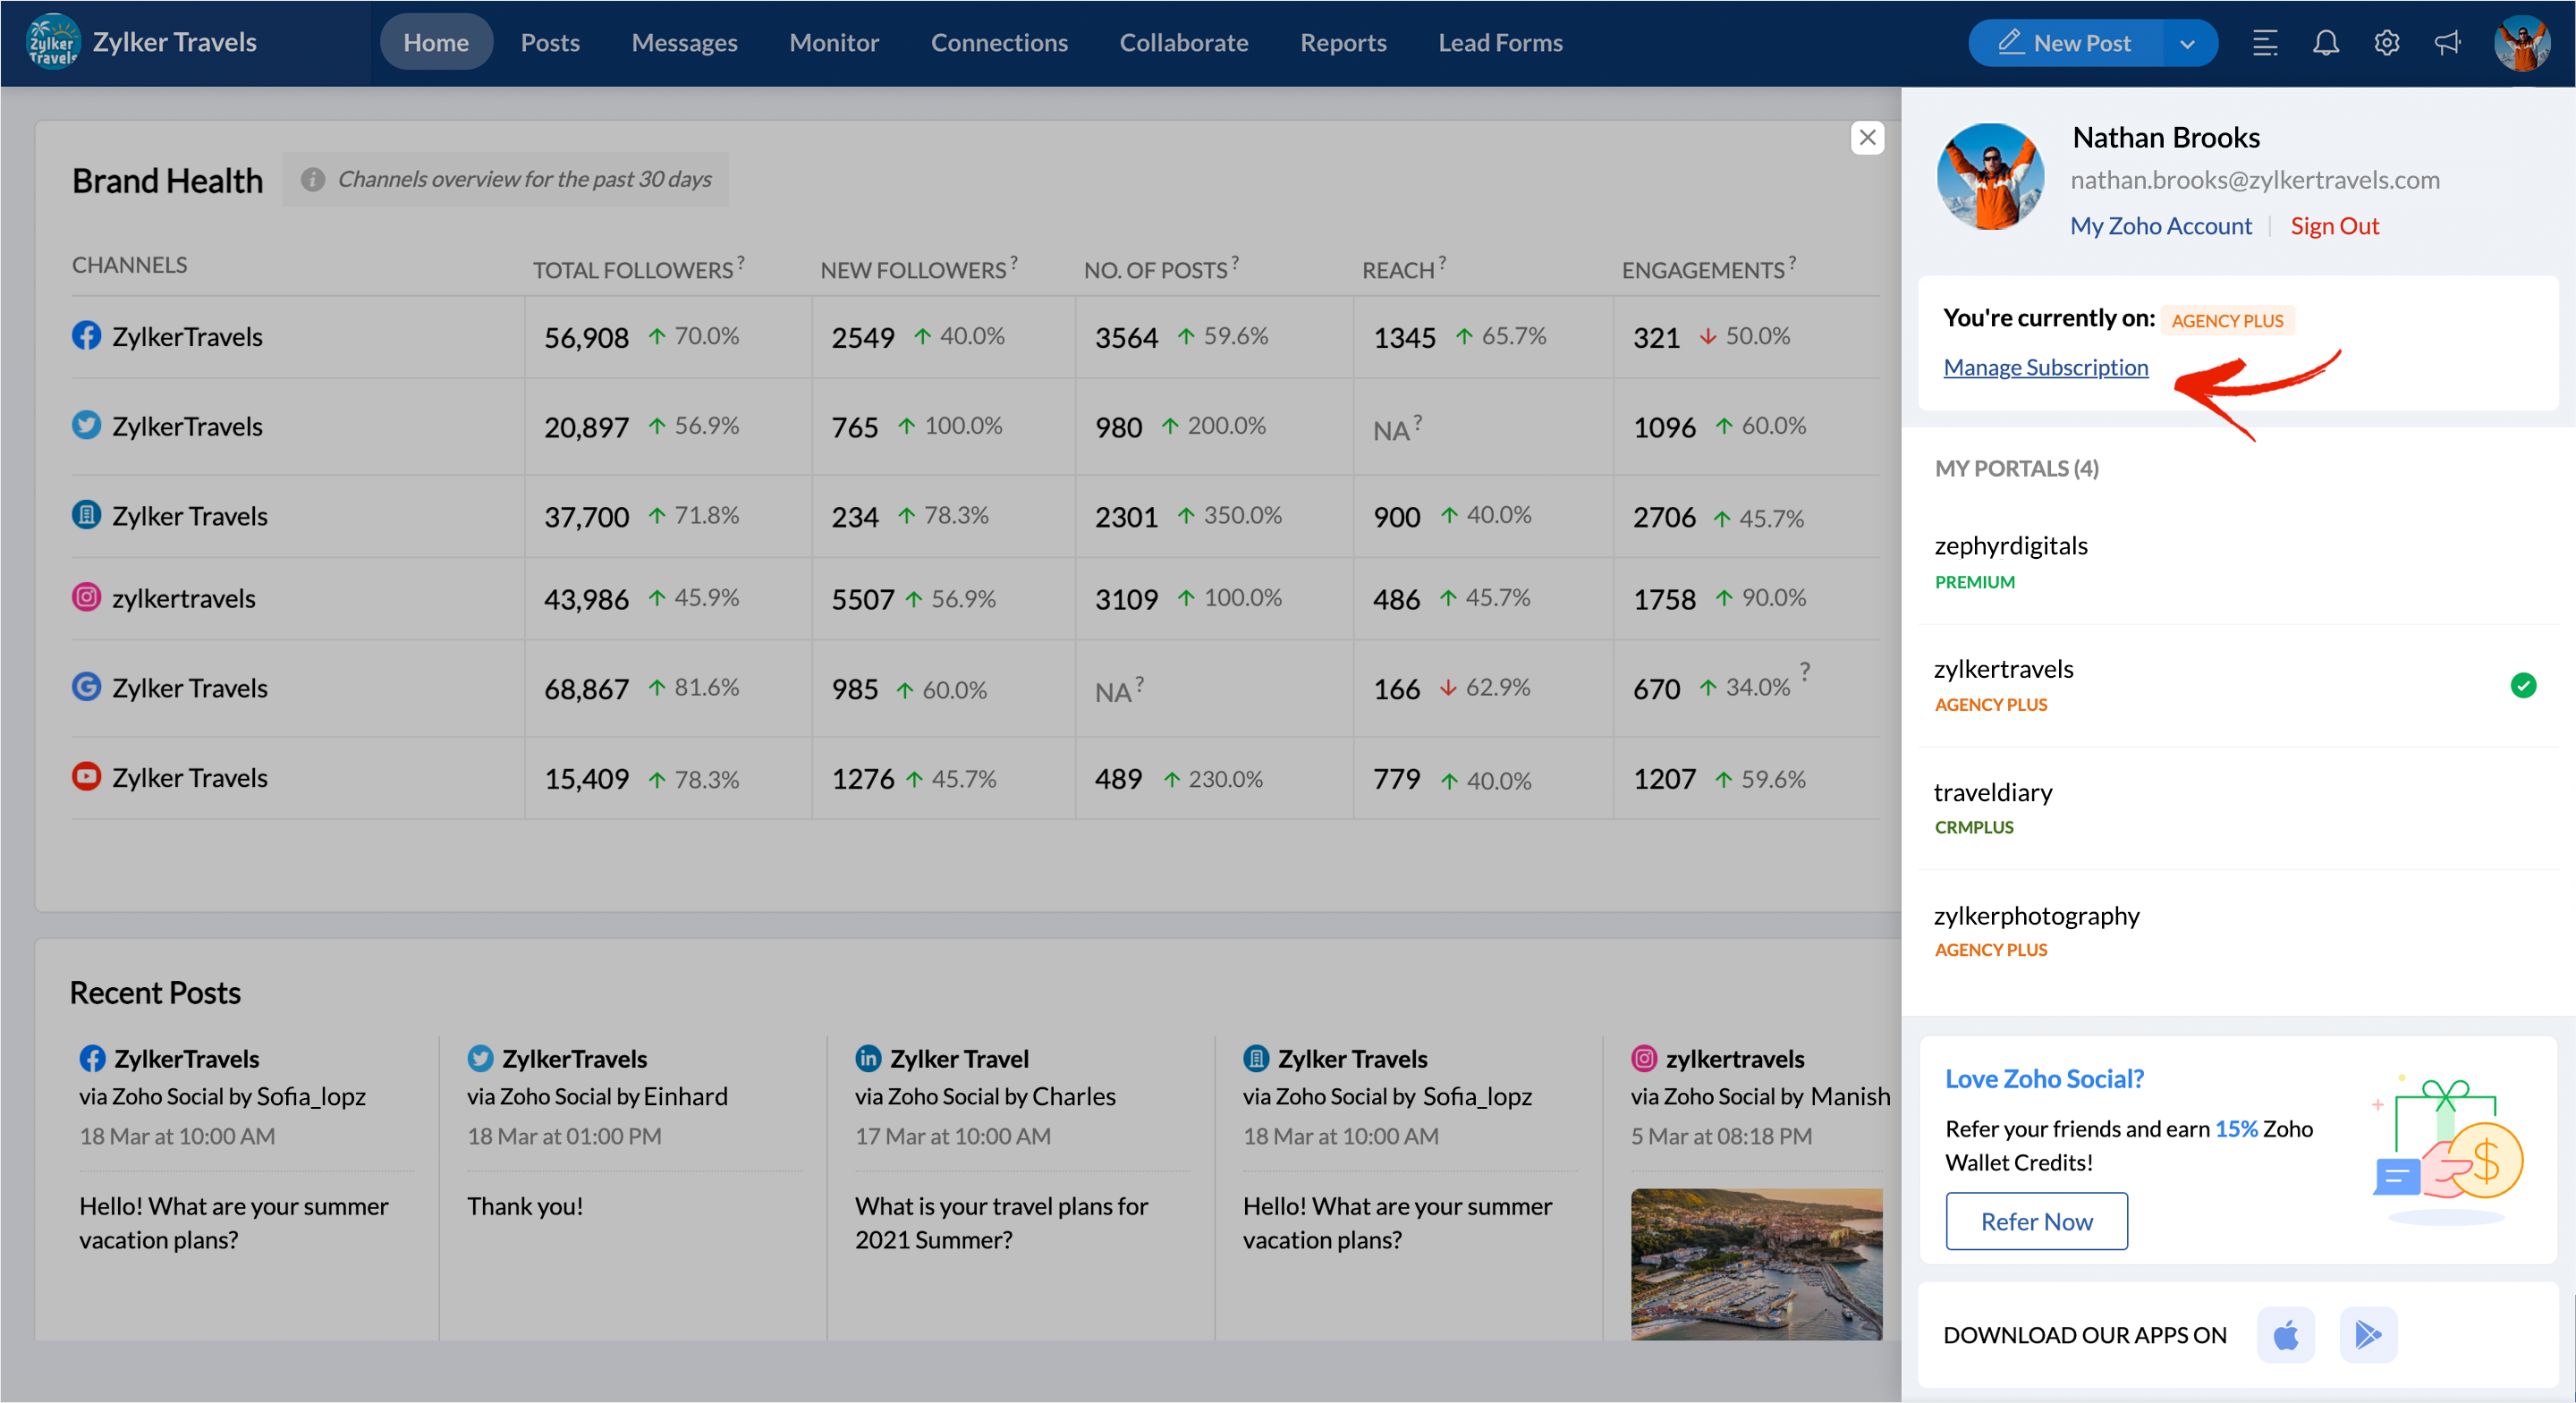
Task: Click the Reach help question mark
Action: point(1442,262)
